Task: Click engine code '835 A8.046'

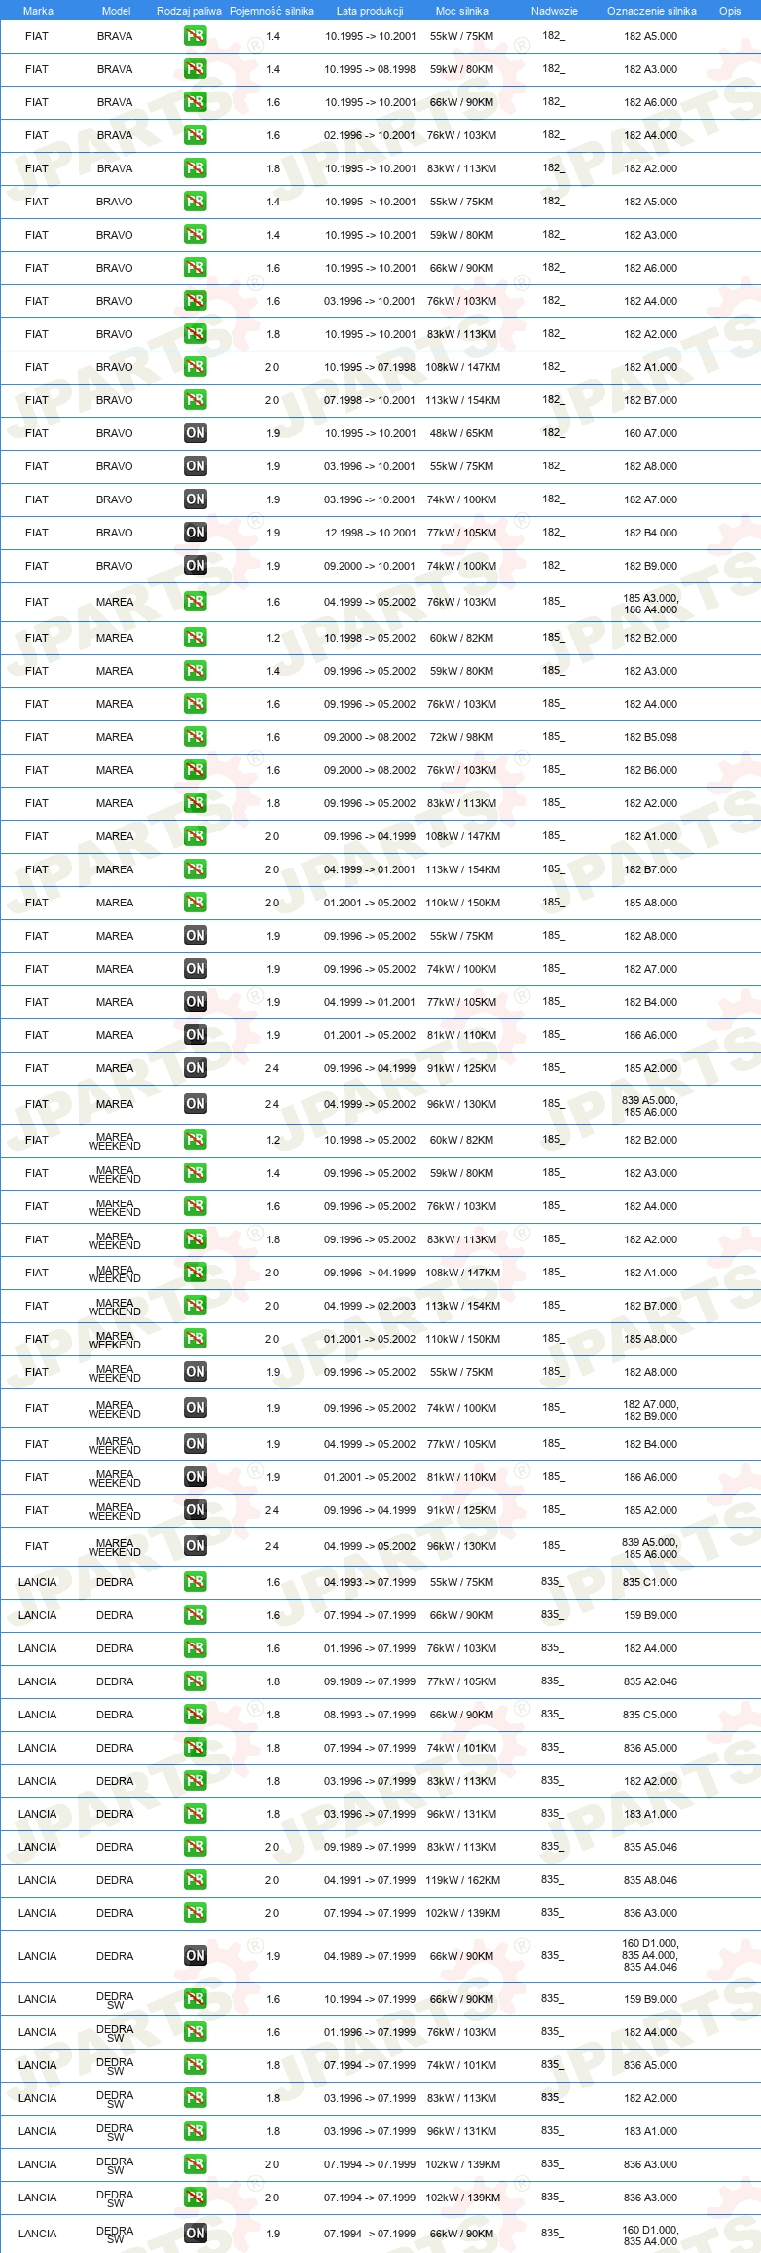Action: [650, 1880]
